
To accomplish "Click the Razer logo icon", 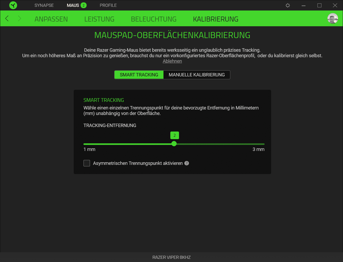I will coord(13,5).
